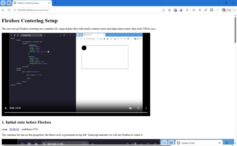The height and width of the screenshot is (146, 237).
Task: Click the horizontal scrollbar at the bottom
Action: pos(87,145)
